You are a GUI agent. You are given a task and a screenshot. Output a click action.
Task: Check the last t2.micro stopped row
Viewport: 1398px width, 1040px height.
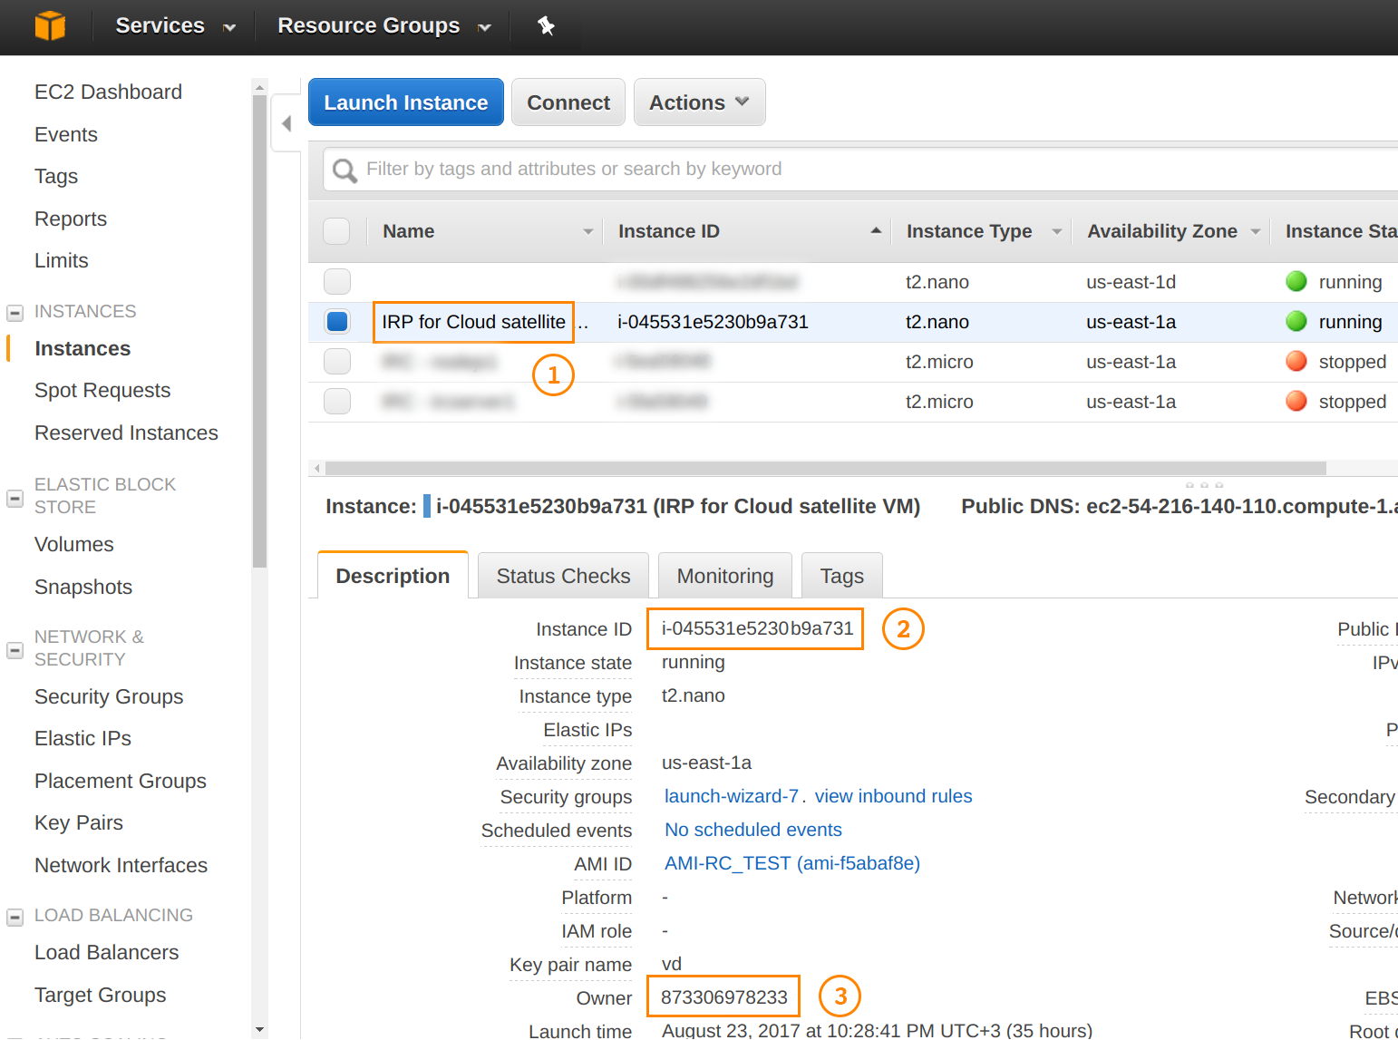(x=337, y=402)
